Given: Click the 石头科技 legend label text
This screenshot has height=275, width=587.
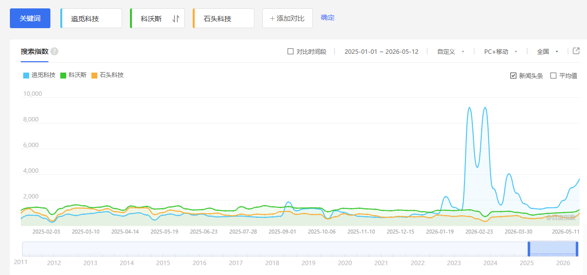Looking at the screenshot, I should pos(112,75).
